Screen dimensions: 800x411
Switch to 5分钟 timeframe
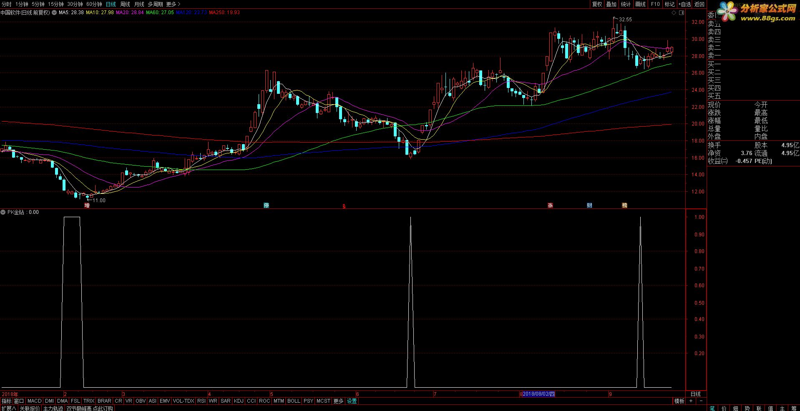pyautogui.click(x=38, y=4)
